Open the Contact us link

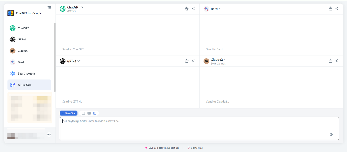point(195,148)
